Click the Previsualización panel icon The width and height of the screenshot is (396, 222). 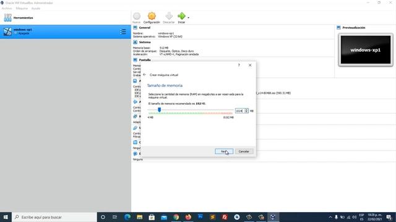(338, 27)
